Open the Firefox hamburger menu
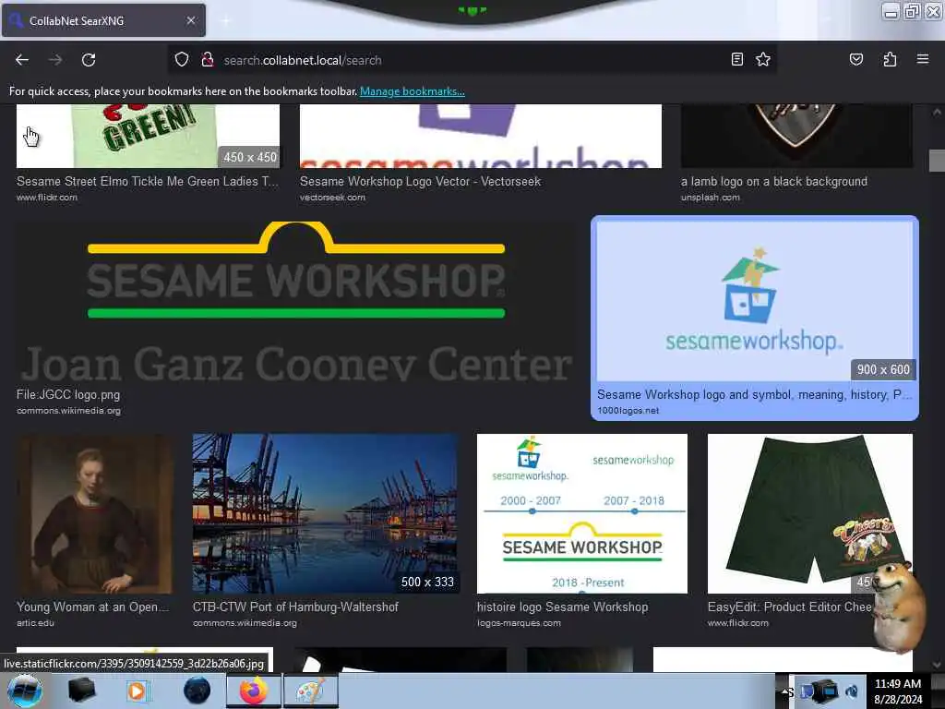Viewport: 945px width, 709px height. click(x=922, y=59)
